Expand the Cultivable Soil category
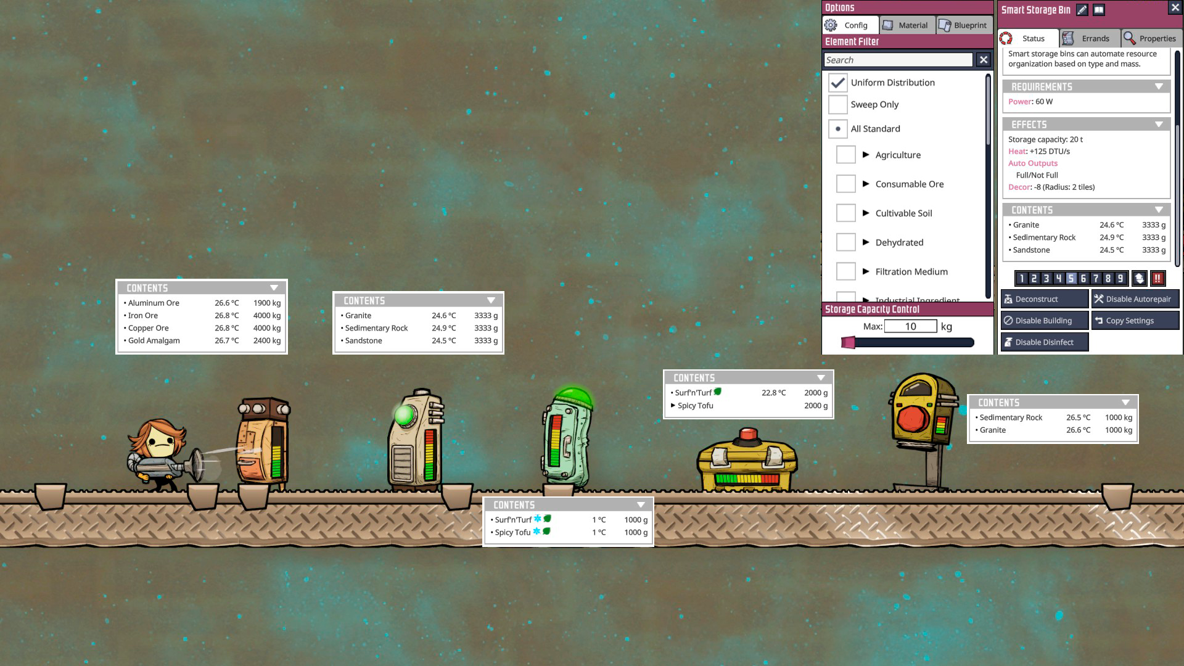This screenshot has height=666, width=1184. coord(866,213)
